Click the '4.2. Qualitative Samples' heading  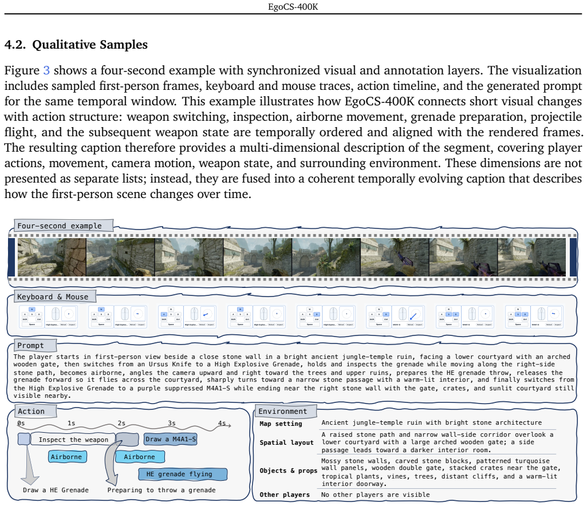coord(76,45)
